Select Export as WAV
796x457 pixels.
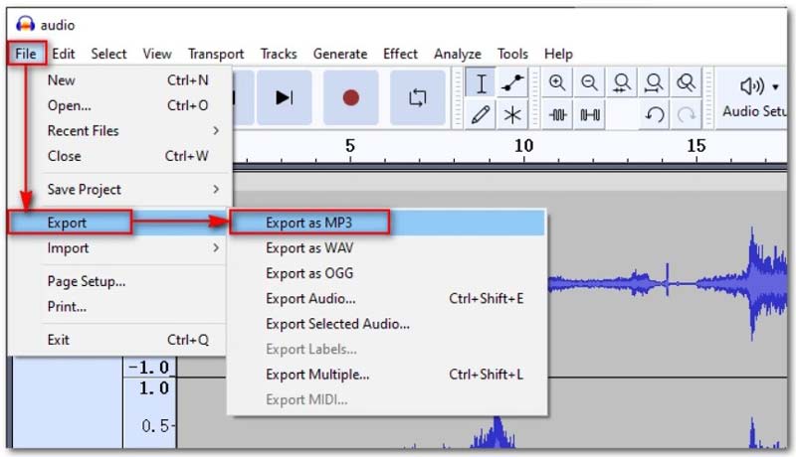point(387,247)
